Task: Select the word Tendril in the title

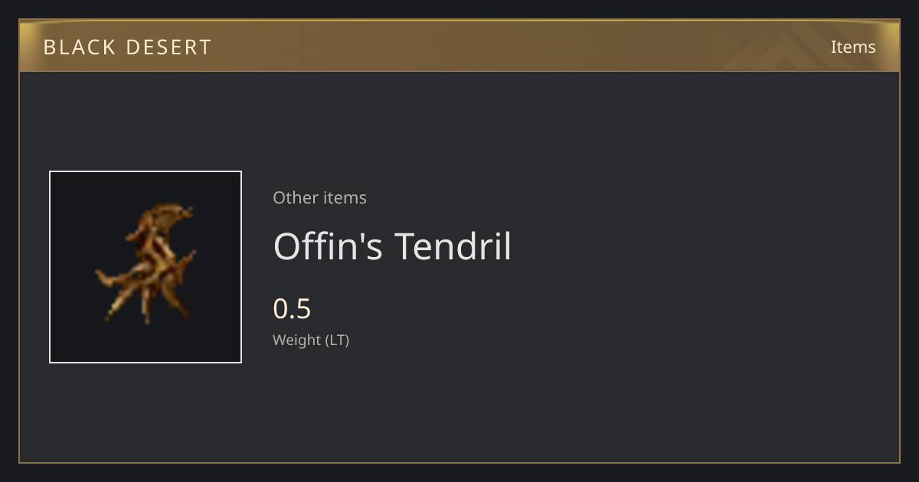Action: point(453,246)
